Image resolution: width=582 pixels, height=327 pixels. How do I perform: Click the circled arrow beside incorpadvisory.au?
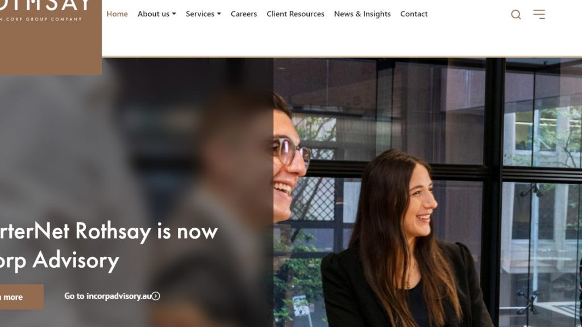click(156, 296)
